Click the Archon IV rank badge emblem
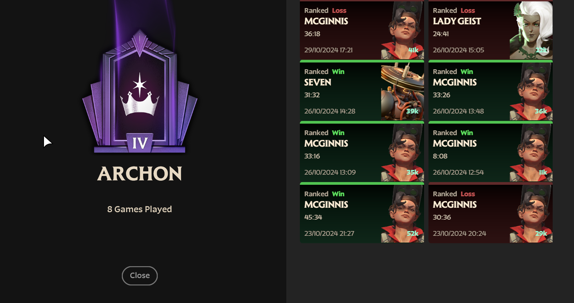The height and width of the screenshot is (303, 574). click(140, 92)
